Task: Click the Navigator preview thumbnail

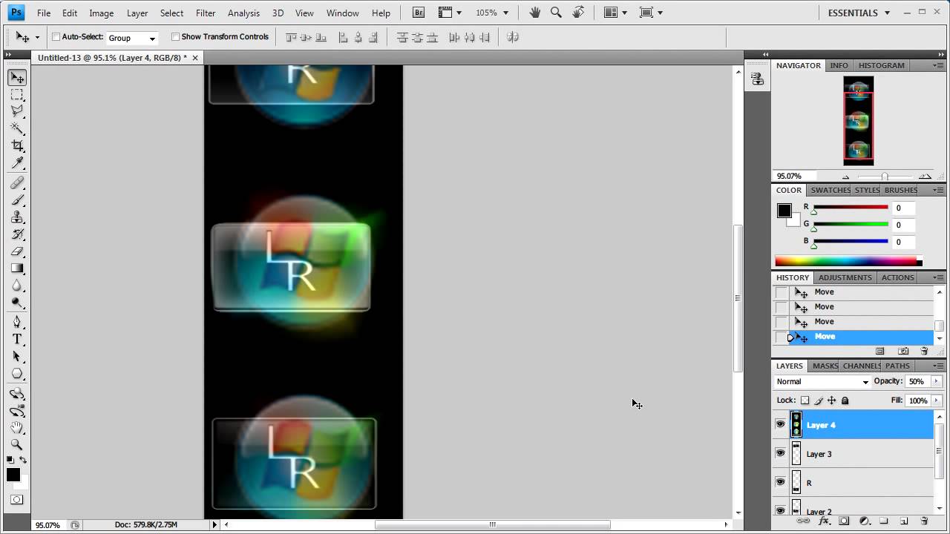Action: (859, 121)
